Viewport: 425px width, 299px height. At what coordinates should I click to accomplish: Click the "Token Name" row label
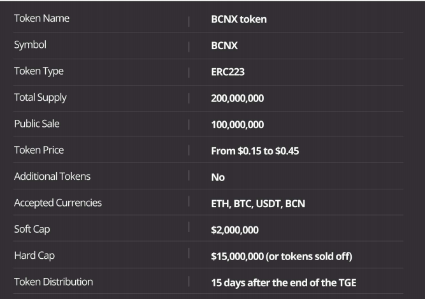(x=41, y=18)
